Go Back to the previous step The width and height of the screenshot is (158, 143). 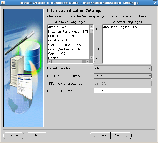tap(100, 135)
